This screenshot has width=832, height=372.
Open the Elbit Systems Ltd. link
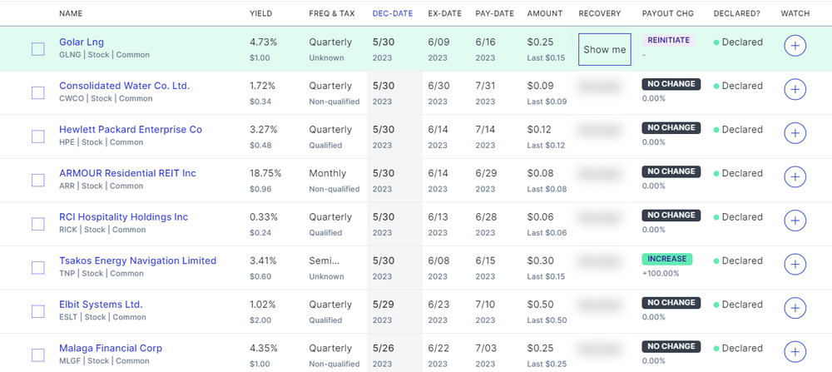coord(101,305)
